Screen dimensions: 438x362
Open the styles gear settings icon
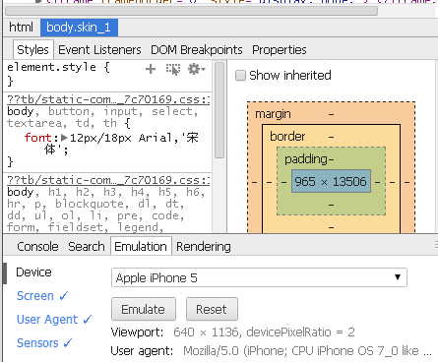click(x=196, y=69)
